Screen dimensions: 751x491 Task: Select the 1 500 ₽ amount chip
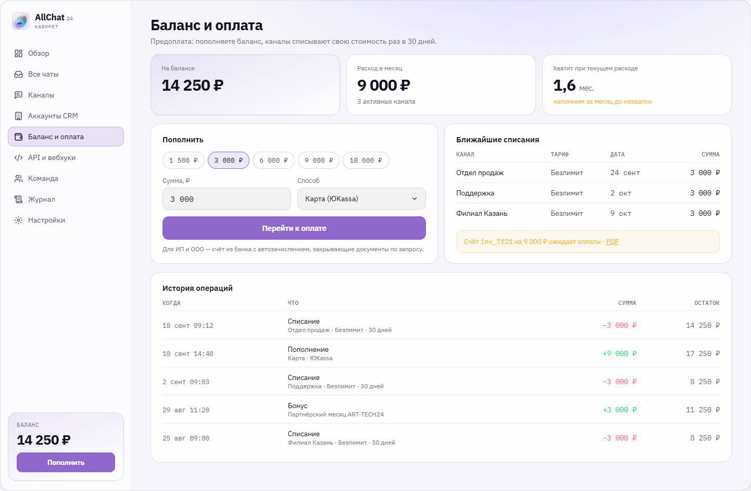tap(183, 161)
